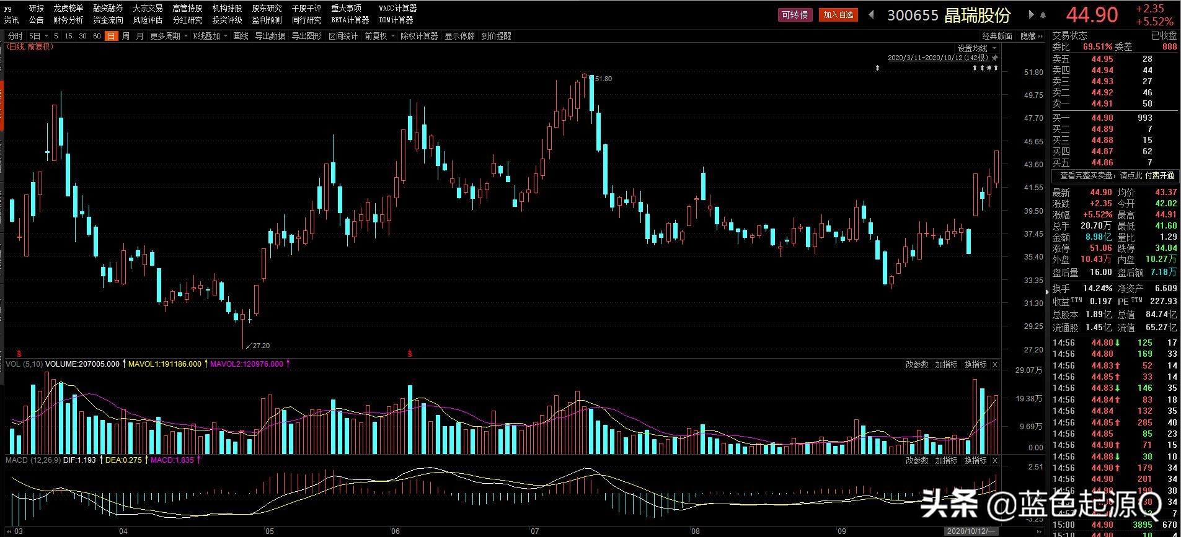Click 换指标 in the MACD panel
1181x537 pixels.
coord(975,460)
